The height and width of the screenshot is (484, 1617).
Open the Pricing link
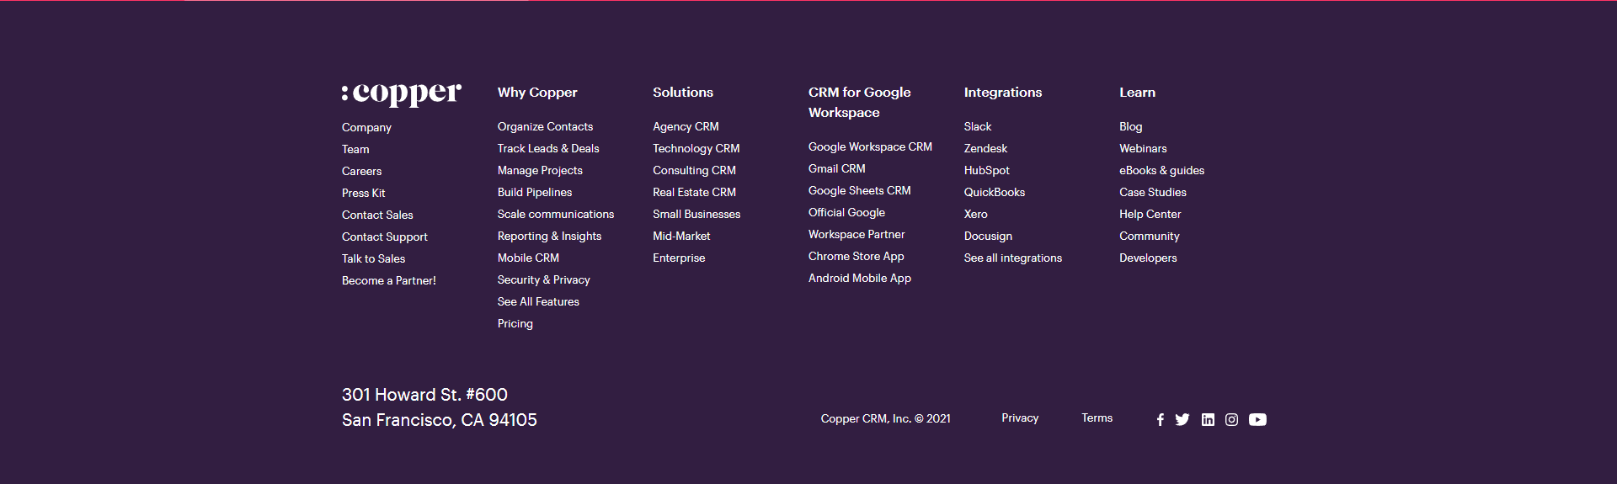point(515,323)
